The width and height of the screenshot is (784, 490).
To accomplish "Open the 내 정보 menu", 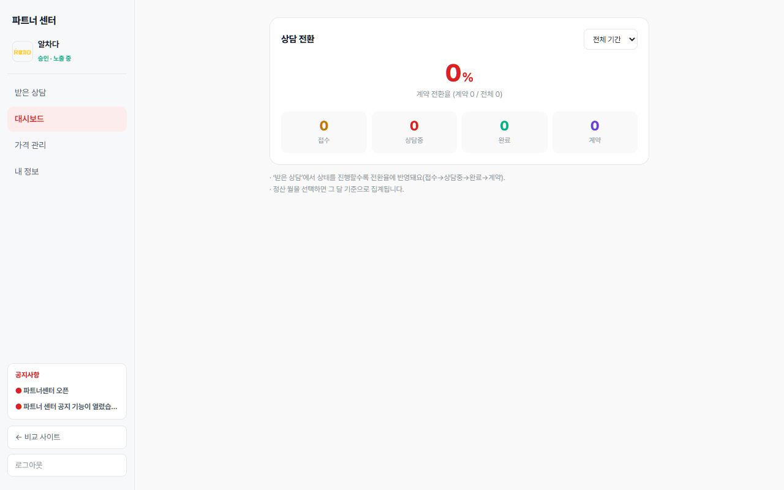I will coord(67,171).
